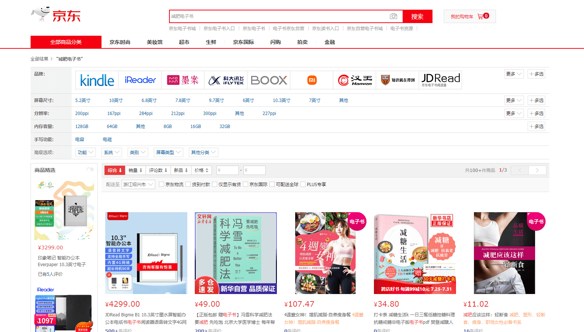The image size is (584, 332).
Task: Click 多选 button in memory capacity row
Action: (x=537, y=127)
